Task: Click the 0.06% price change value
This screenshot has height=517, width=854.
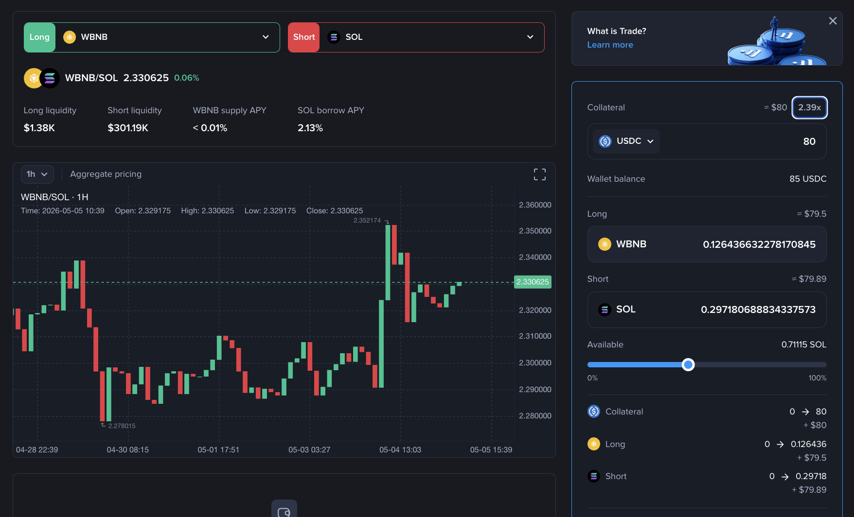Action: [187, 78]
